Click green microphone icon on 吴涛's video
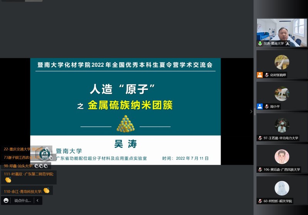This screenshot has height=215, width=308. pos(260,44)
